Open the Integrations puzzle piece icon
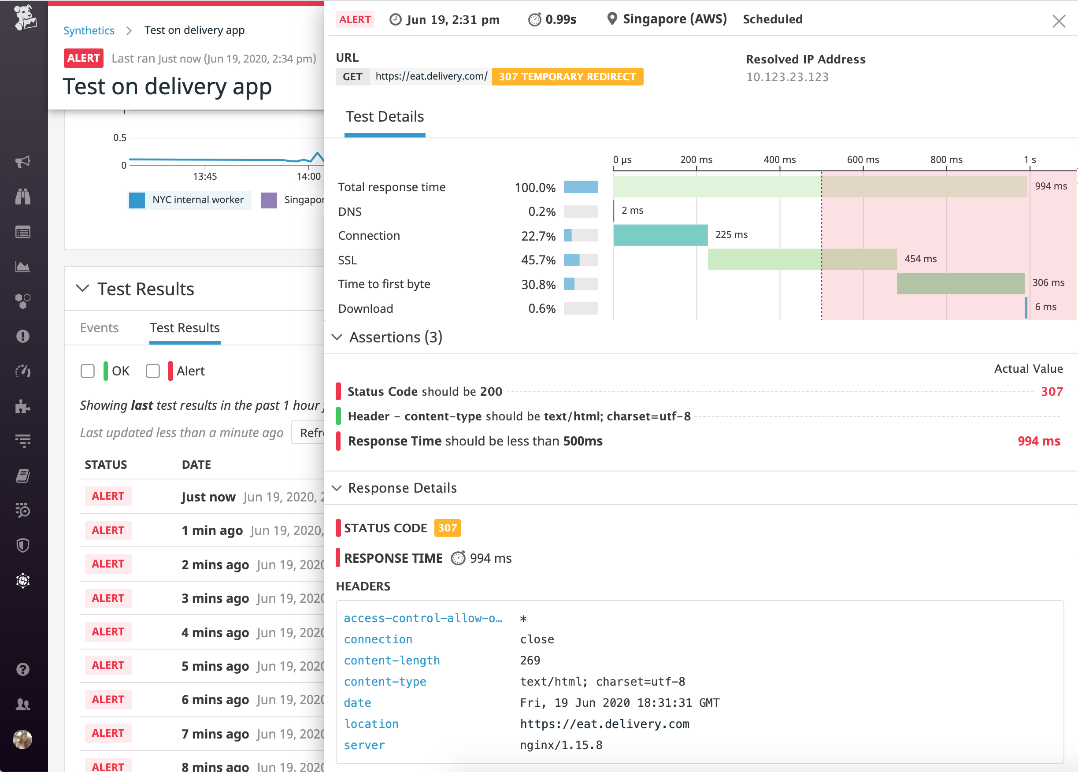This screenshot has width=1078, height=772. (23, 406)
